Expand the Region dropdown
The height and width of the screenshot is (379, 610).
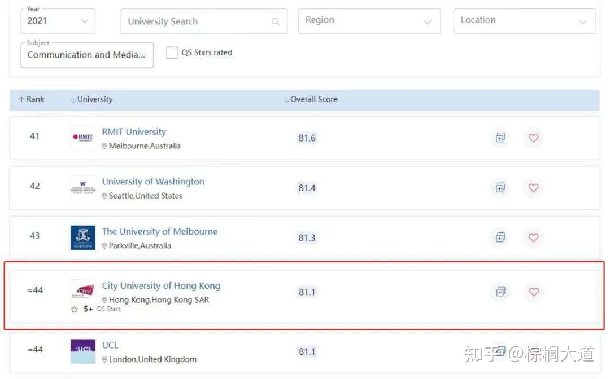(x=369, y=21)
